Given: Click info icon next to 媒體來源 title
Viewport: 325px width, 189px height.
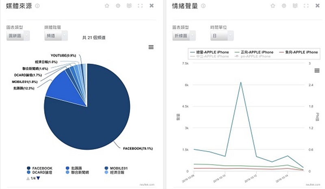Looking at the screenshot, I should click(37, 6).
